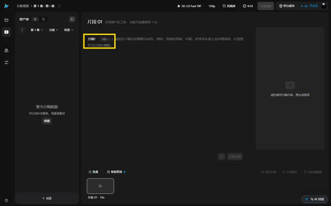Click 第 1 集 · 第一集 breadcrumb
The image size is (331, 206).
(44, 6)
